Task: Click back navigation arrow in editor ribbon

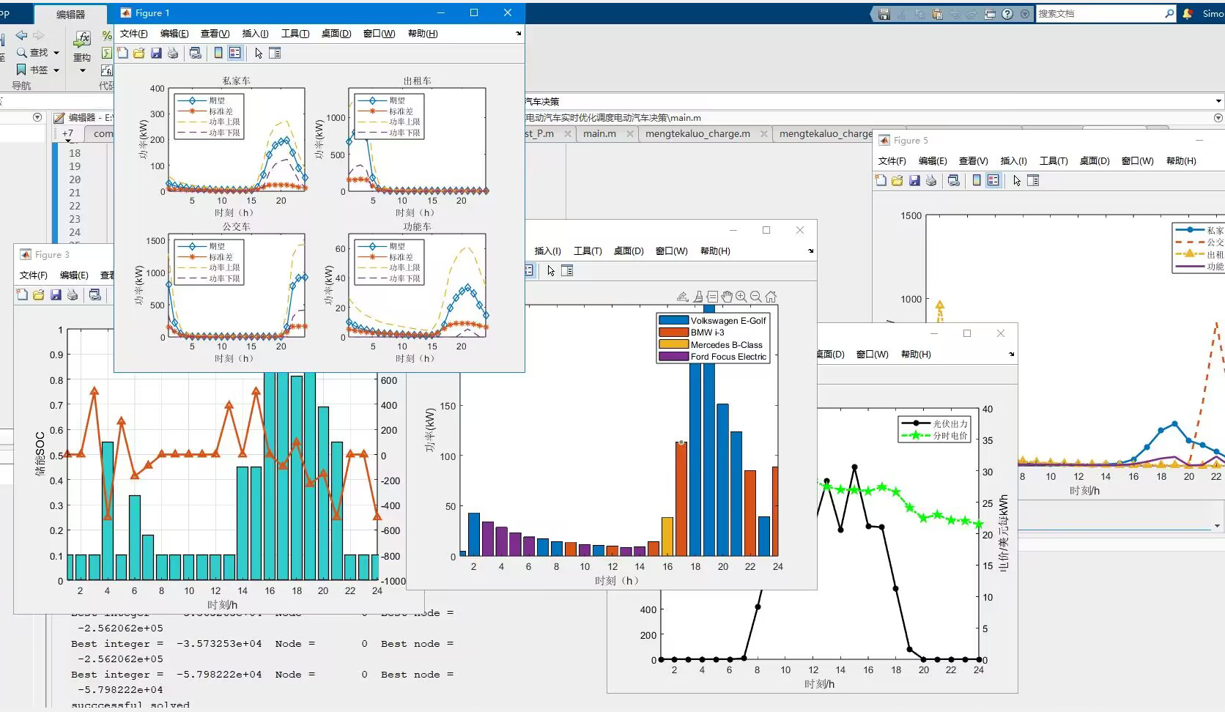Action: pos(22,35)
